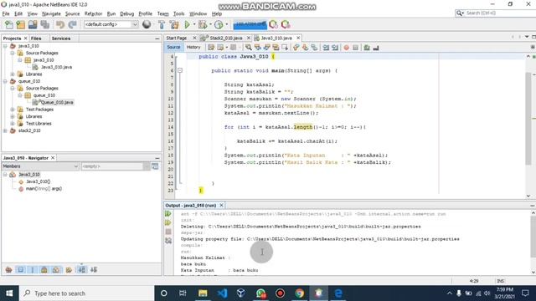
Task: Click the Build Project hammer icon
Action: coord(162,24)
